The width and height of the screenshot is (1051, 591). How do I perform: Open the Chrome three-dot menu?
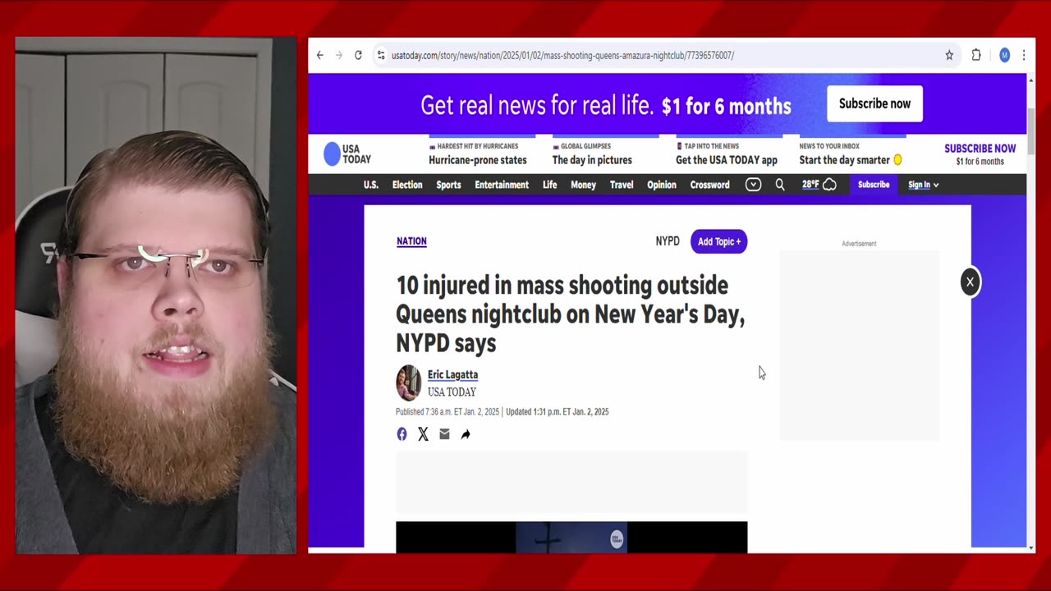click(x=1024, y=55)
